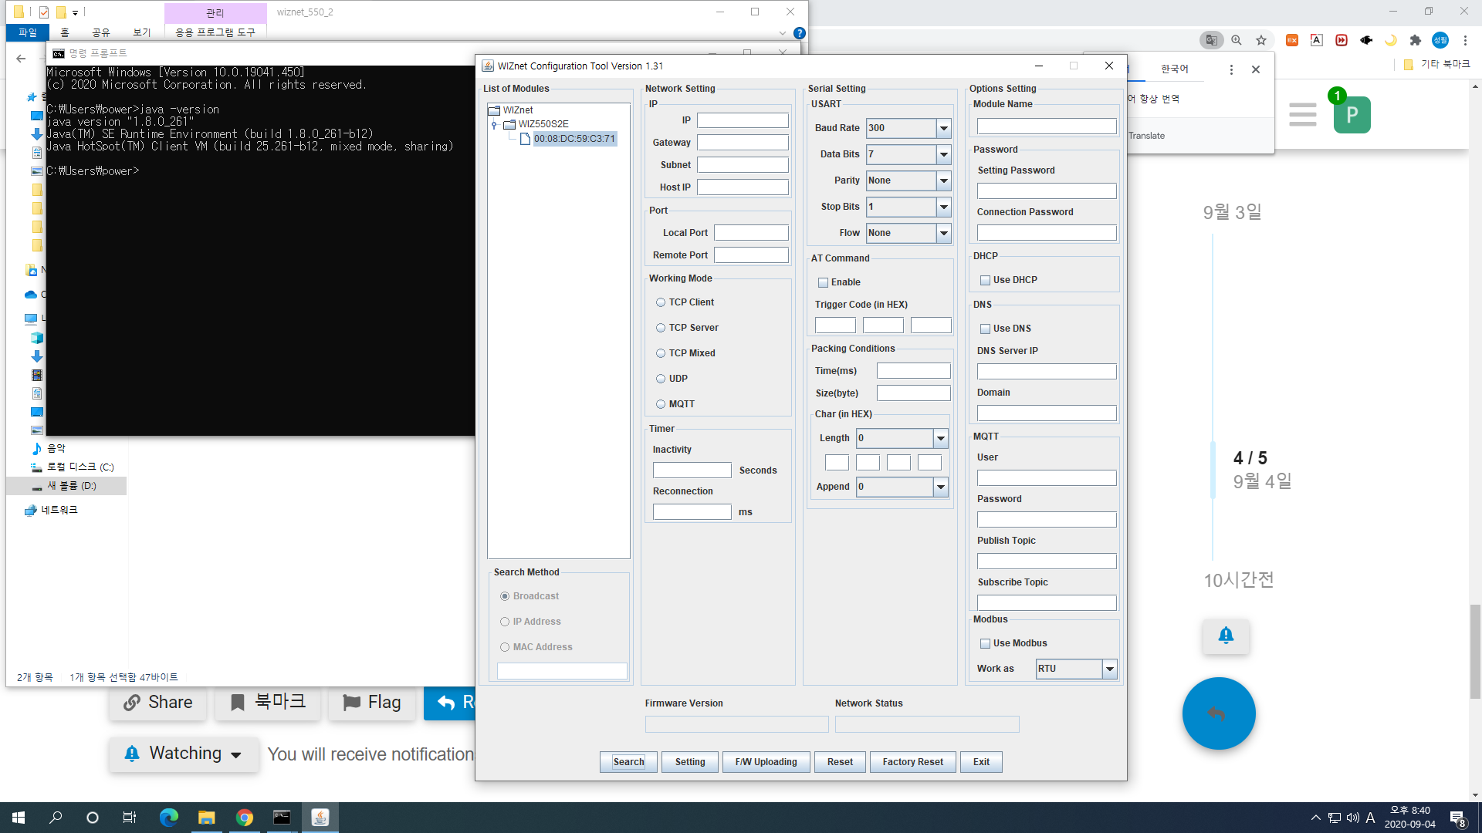Open Work as RTU dropdown

pos(1109,669)
